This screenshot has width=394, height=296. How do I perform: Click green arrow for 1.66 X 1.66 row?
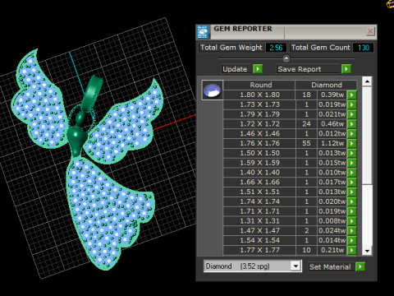[352, 183]
